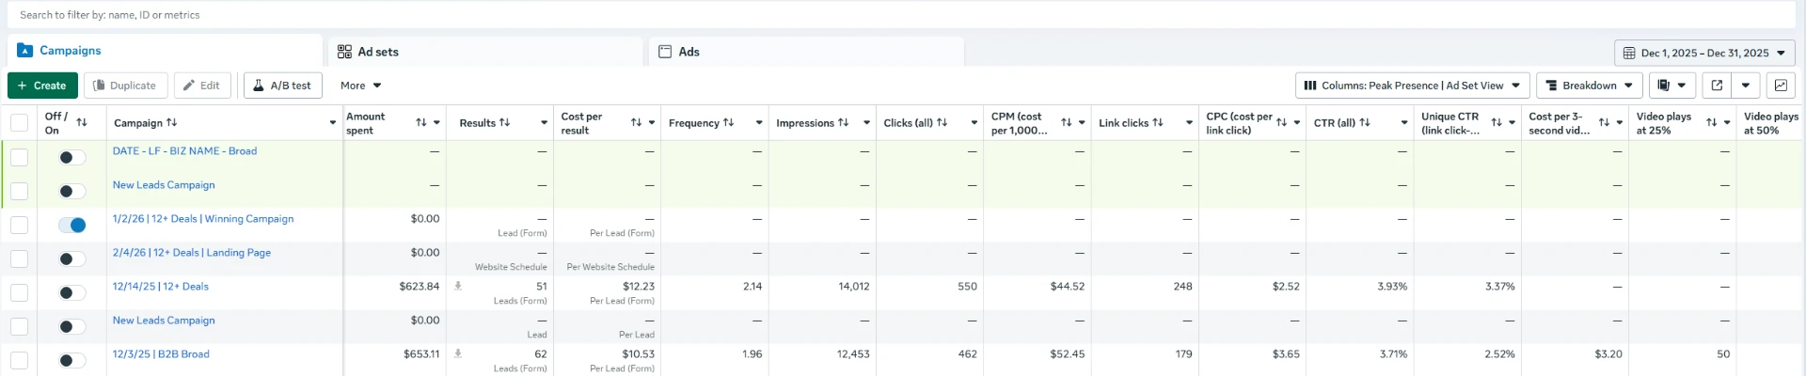Sort by Unique CTR arrows
Viewport: 1806px width, 376px height.
coord(1496,122)
